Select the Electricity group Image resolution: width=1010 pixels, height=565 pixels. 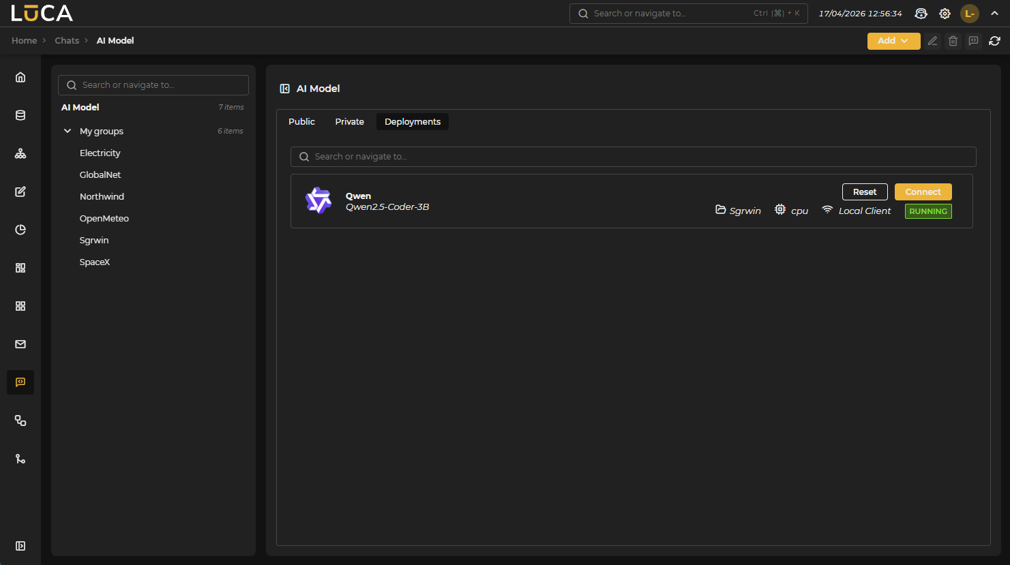100,153
